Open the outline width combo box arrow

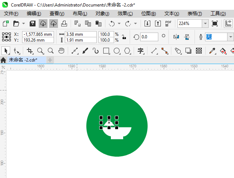(231, 37)
